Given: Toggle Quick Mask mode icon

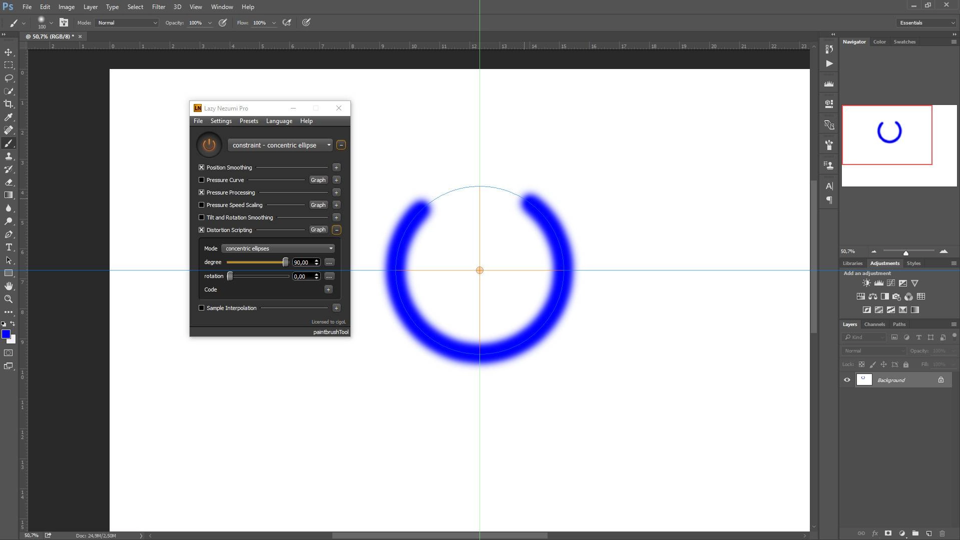Looking at the screenshot, I should coord(9,353).
